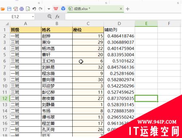Click the WPS home logo icon
The height and width of the screenshot is (138, 182).
56,9
